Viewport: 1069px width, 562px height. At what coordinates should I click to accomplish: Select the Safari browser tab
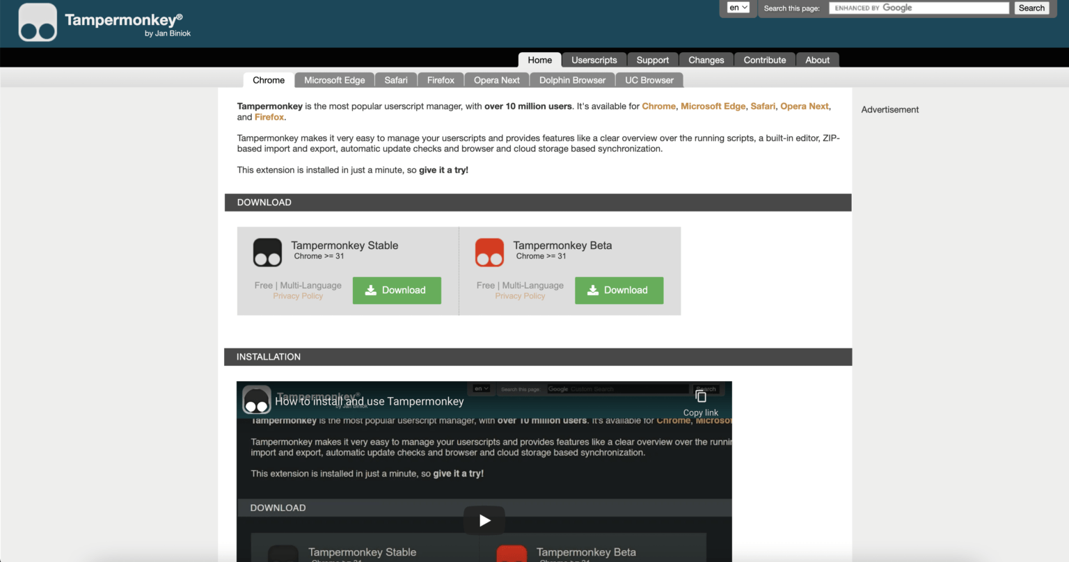(x=395, y=80)
